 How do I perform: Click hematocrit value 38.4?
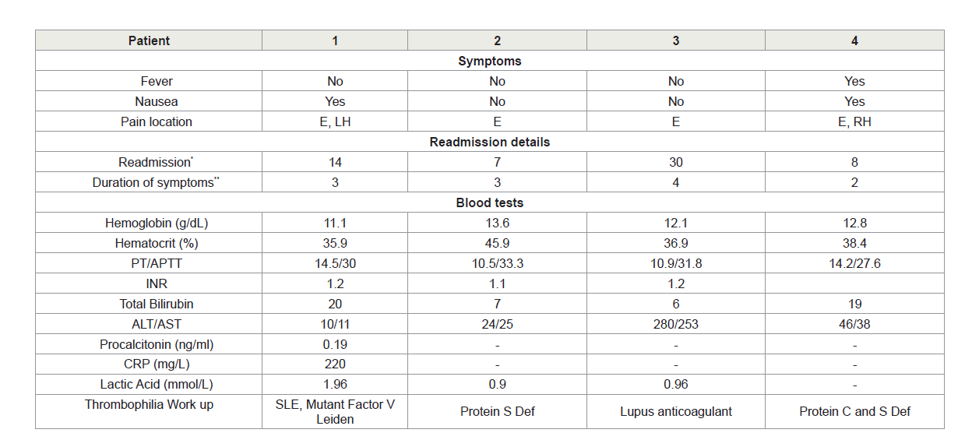(x=854, y=243)
